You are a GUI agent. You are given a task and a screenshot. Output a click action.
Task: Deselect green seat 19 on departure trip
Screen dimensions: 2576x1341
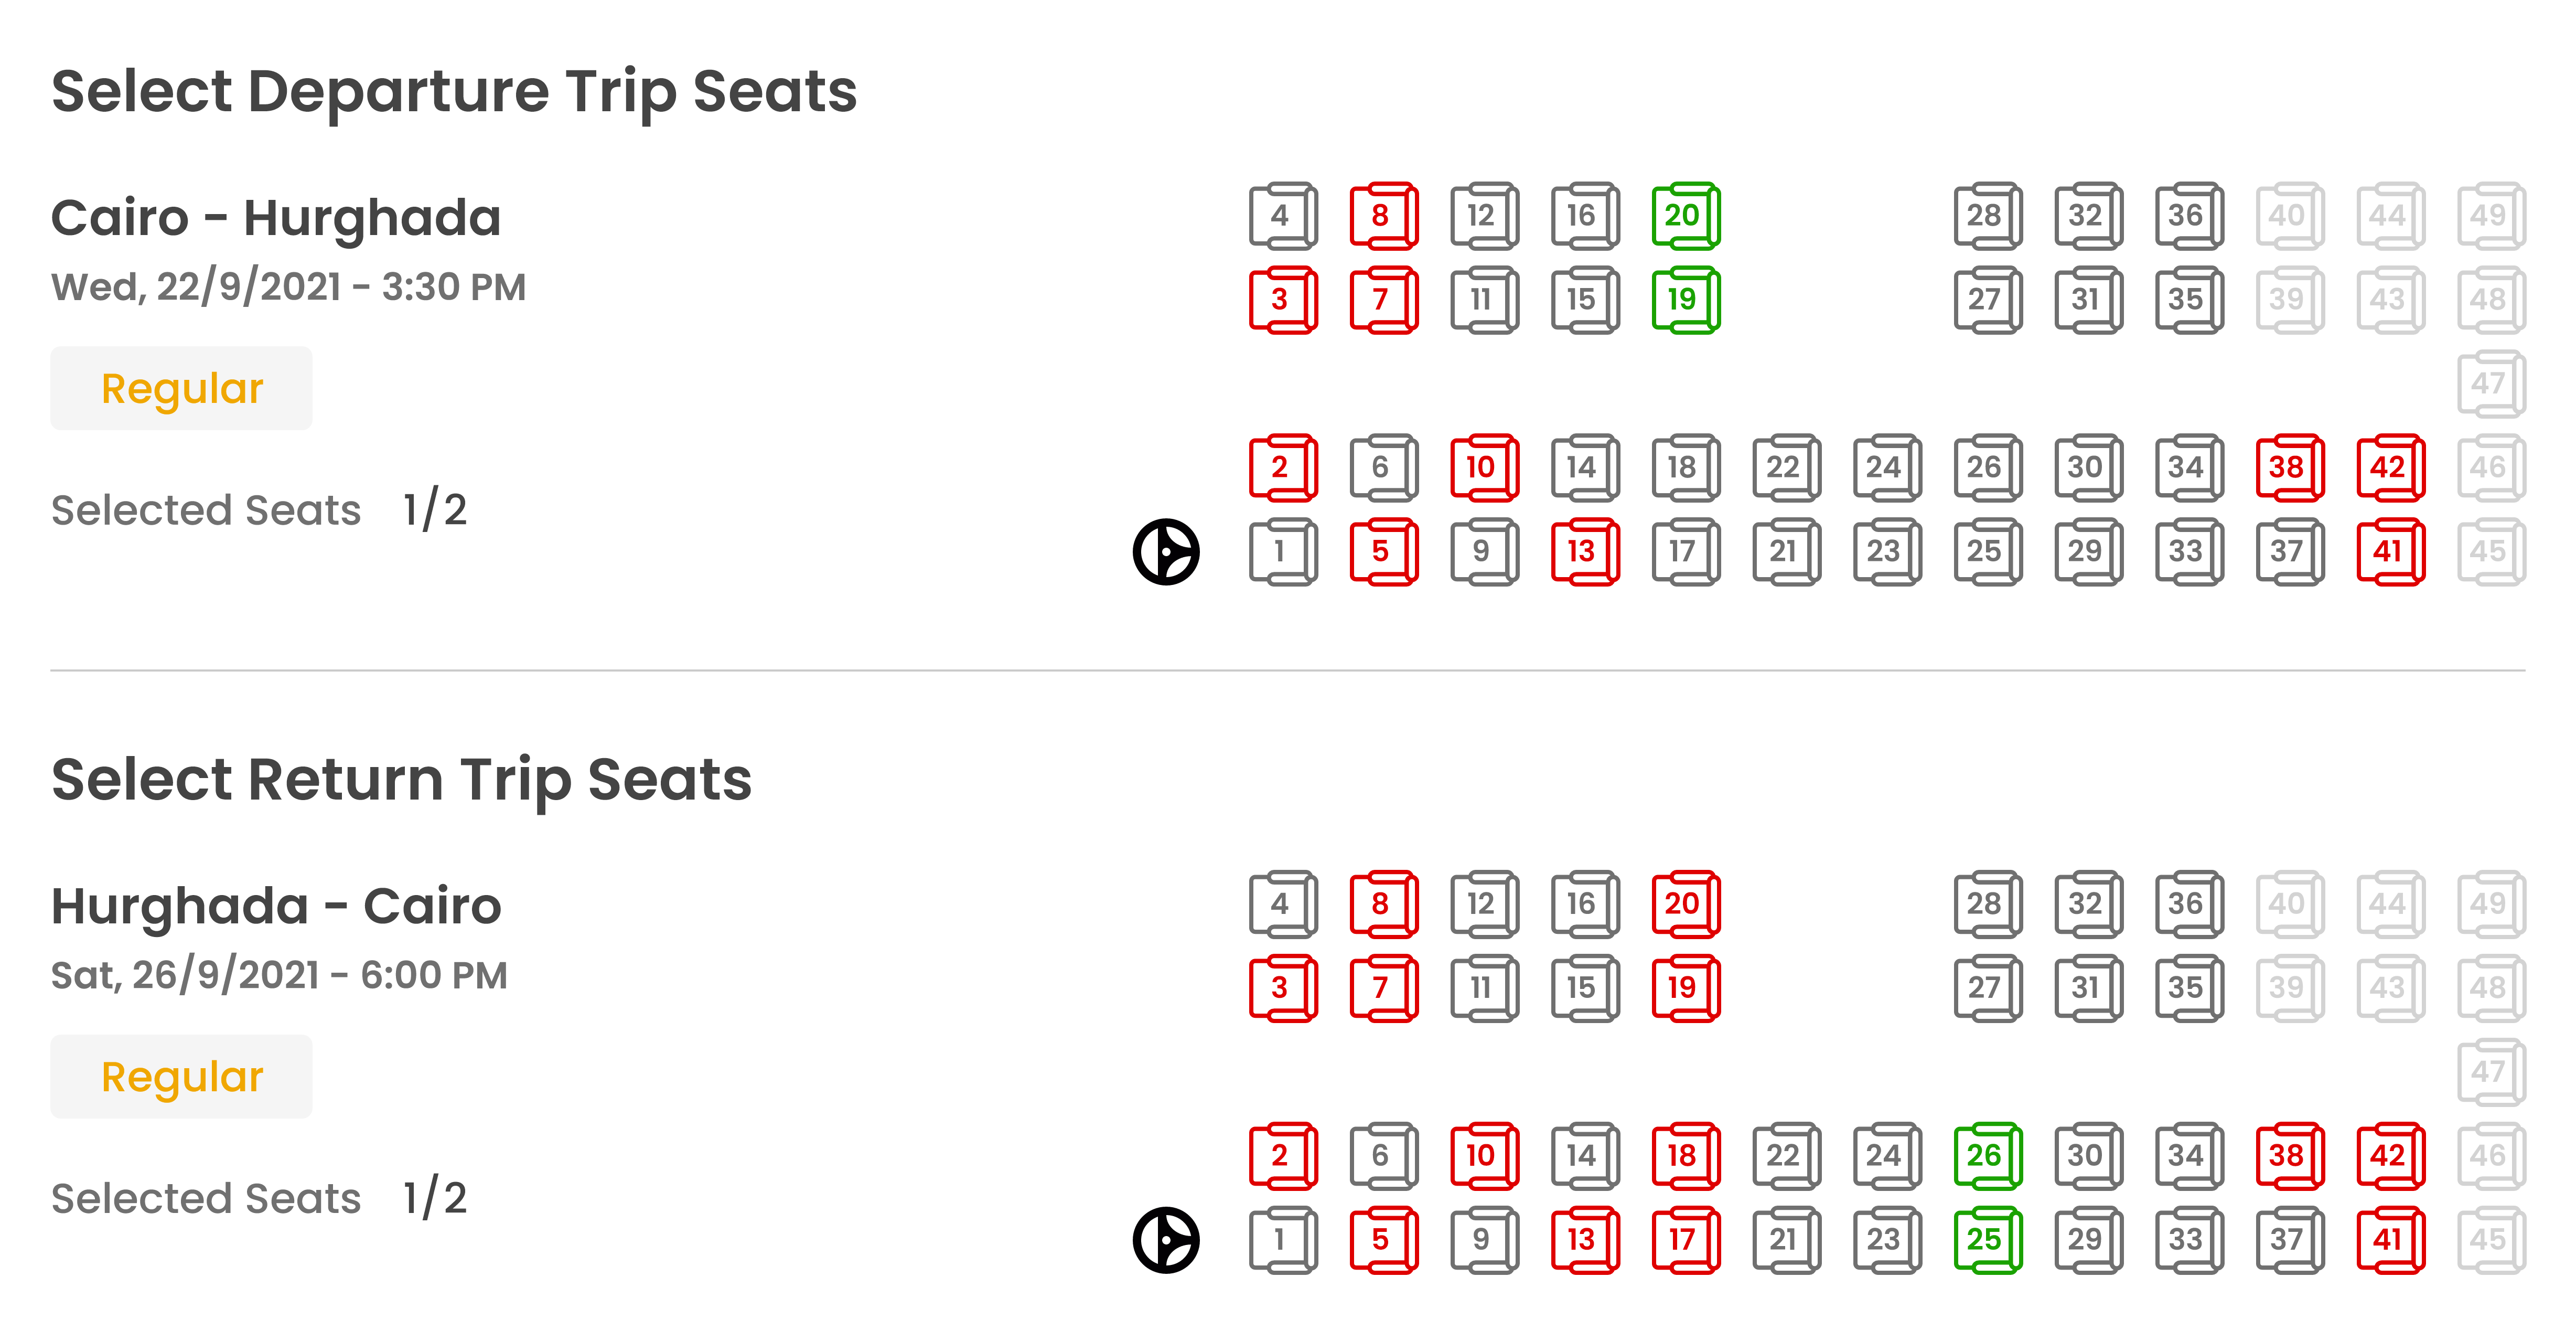click(x=1685, y=299)
